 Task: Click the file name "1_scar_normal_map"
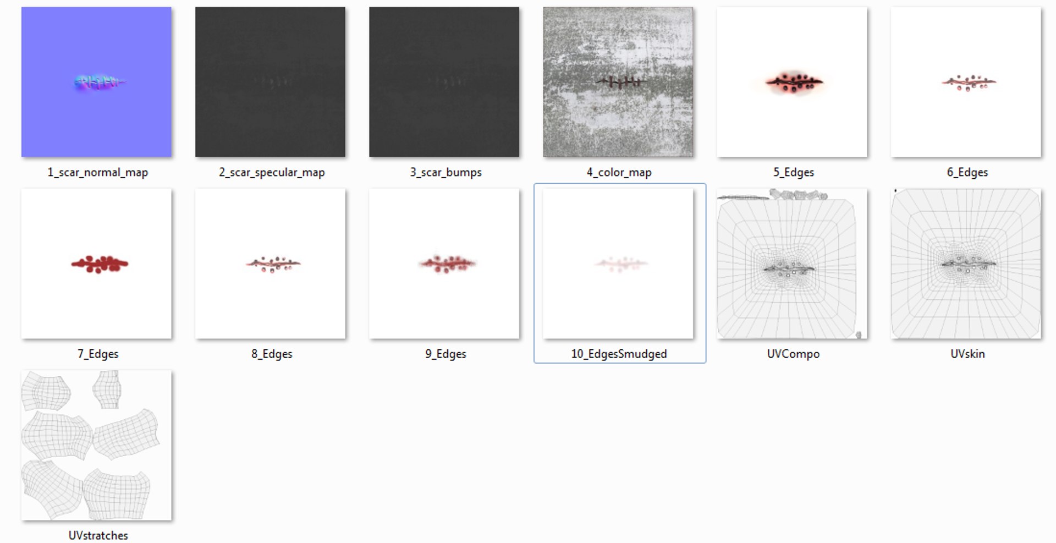click(x=97, y=172)
